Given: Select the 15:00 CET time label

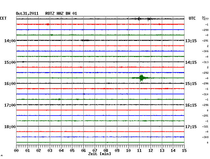Looking at the screenshot, I should 10,62.
